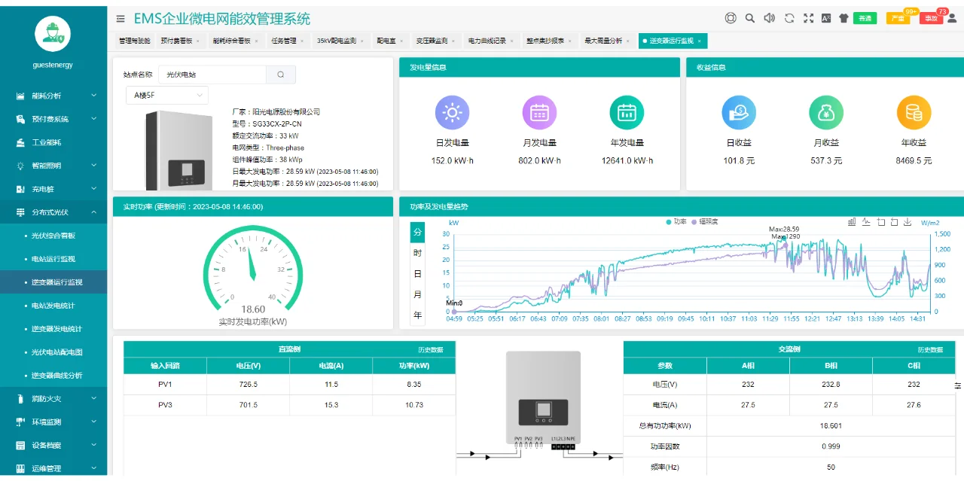
Task: Enable the chart area zoom selection tool
Action: pyautogui.click(x=881, y=222)
